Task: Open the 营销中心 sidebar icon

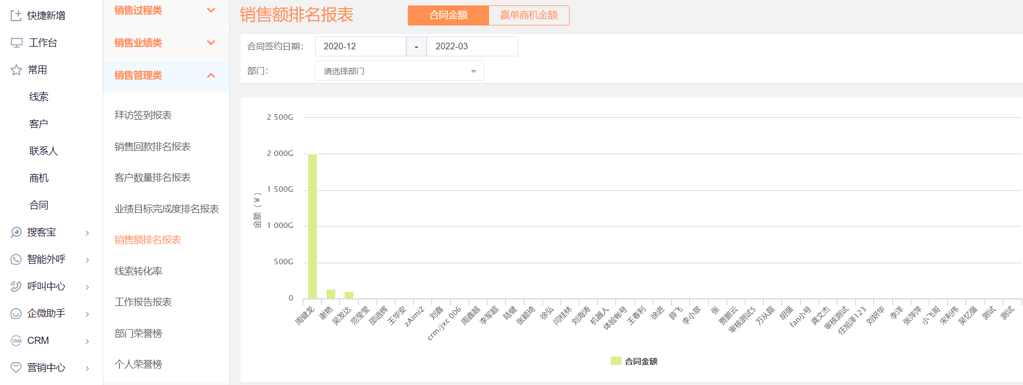Action: pyautogui.click(x=16, y=368)
